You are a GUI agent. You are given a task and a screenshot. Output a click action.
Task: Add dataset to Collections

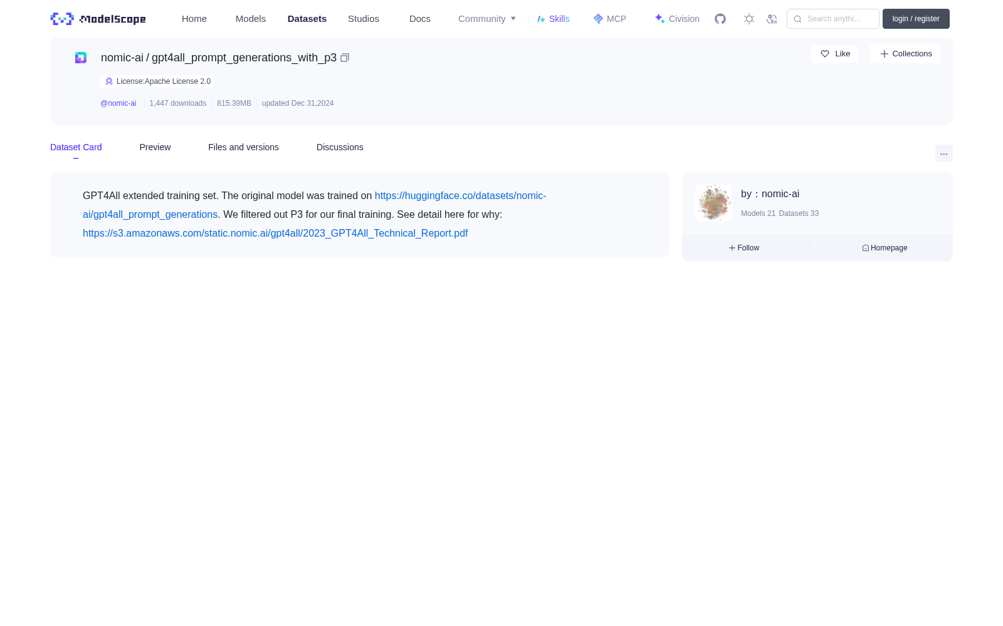pyautogui.click(x=905, y=54)
